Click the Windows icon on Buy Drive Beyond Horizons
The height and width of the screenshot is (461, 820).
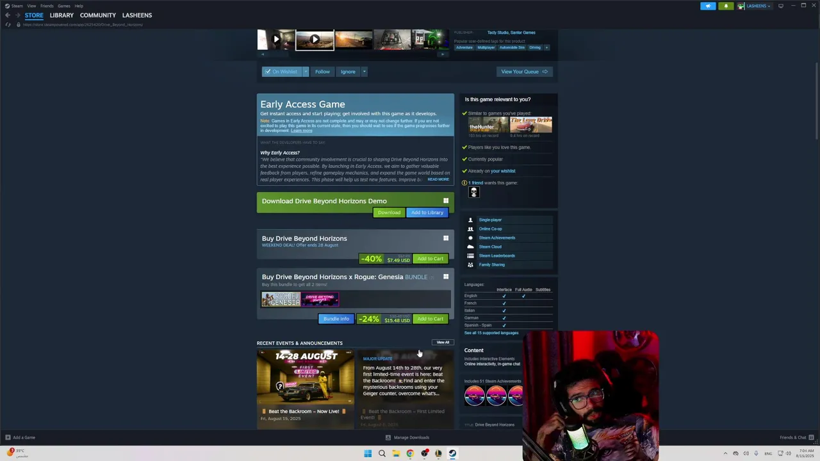pos(446,238)
